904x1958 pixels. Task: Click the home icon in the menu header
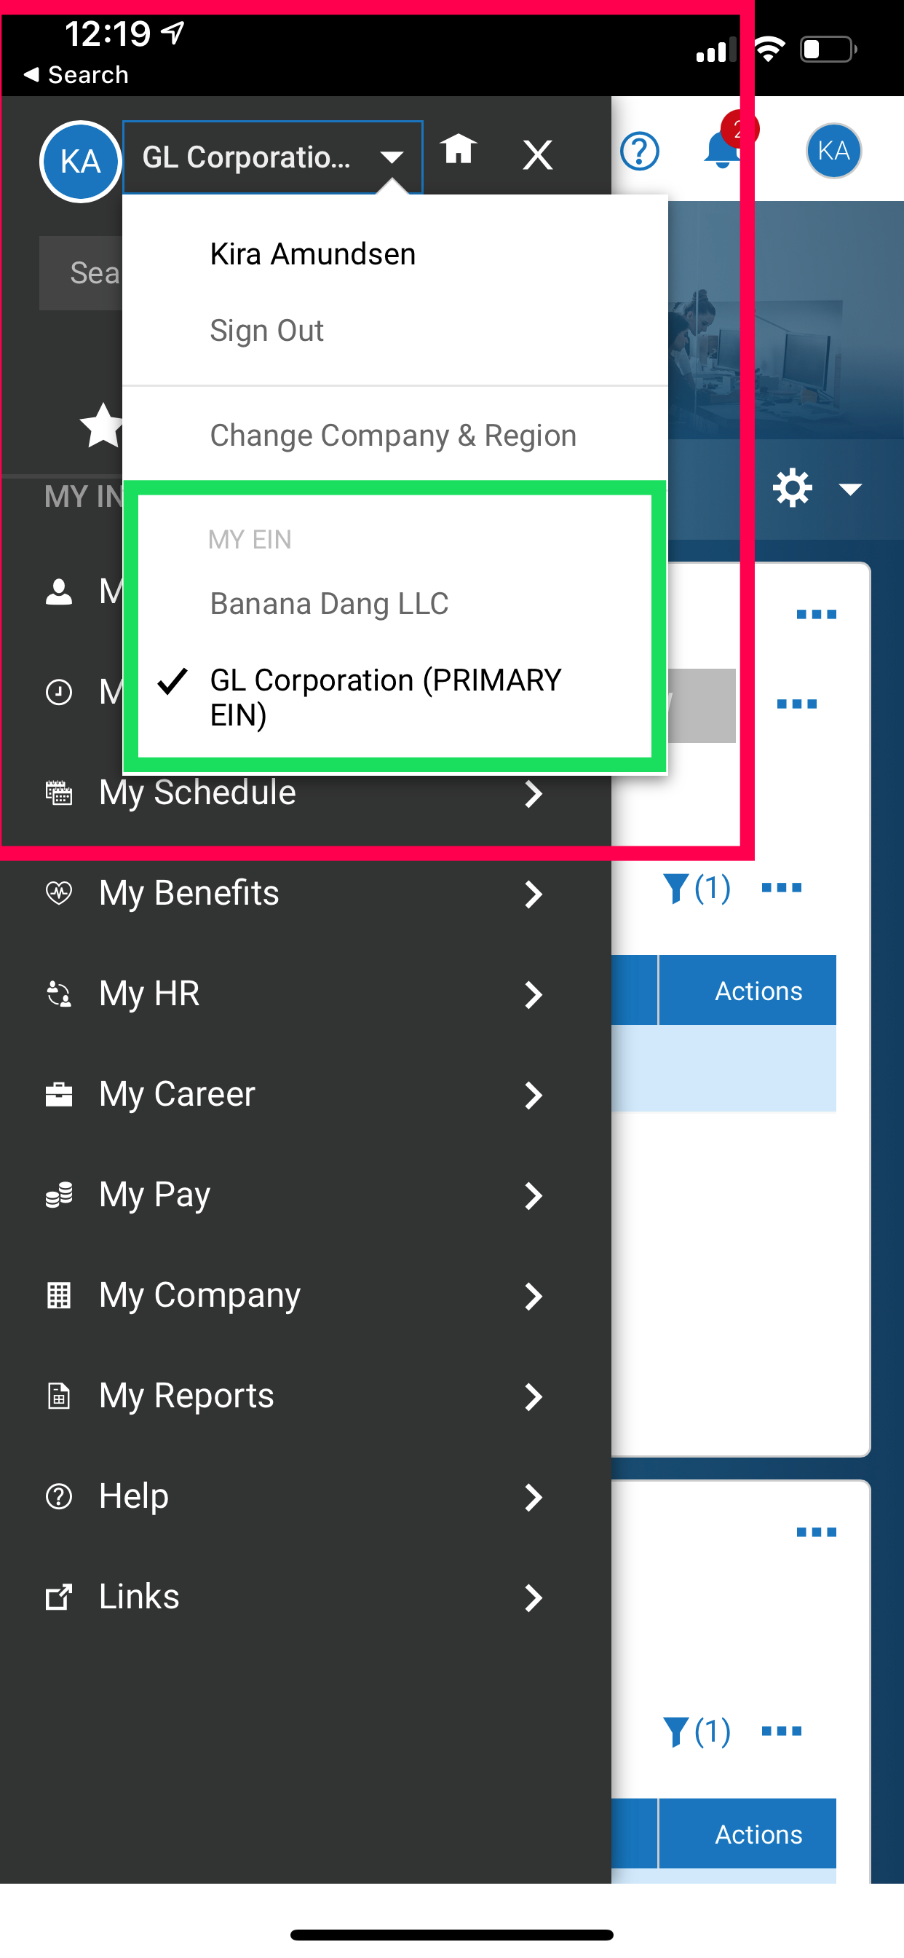click(x=458, y=149)
